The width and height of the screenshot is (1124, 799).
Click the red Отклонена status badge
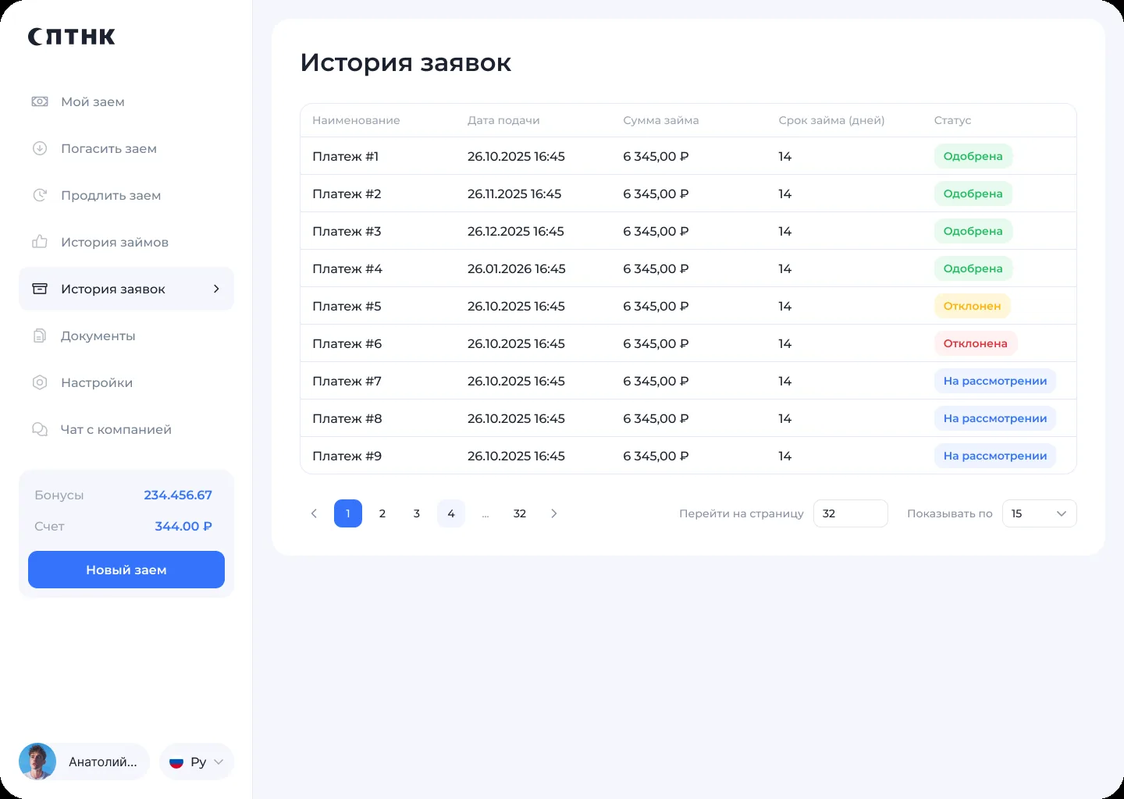pos(976,343)
